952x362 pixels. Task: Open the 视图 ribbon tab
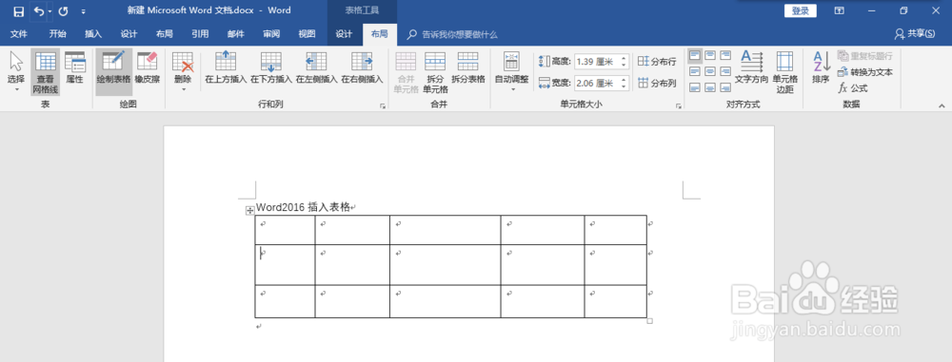(307, 34)
